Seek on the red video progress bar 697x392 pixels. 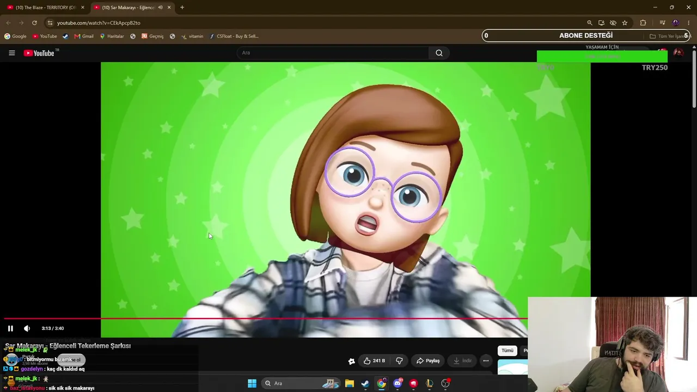pyautogui.click(x=266, y=318)
